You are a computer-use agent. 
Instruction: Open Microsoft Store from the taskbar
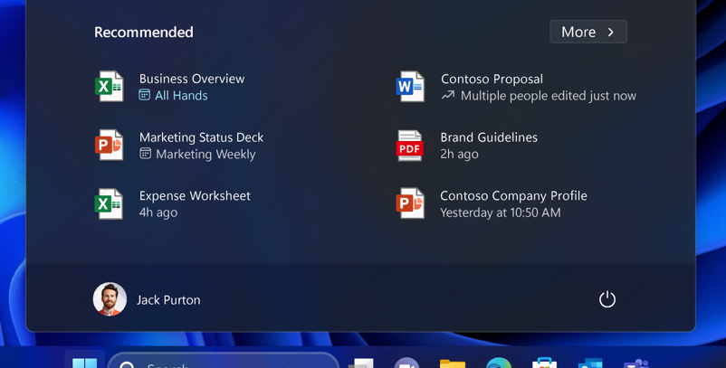[544, 363]
